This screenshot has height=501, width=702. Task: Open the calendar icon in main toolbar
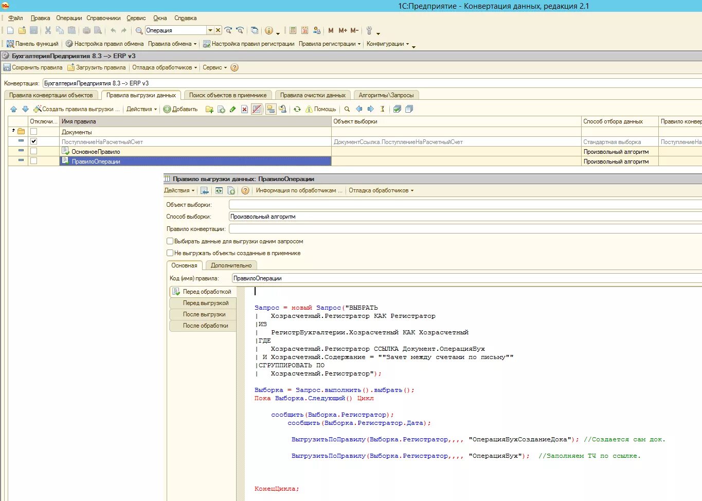coord(304,30)
